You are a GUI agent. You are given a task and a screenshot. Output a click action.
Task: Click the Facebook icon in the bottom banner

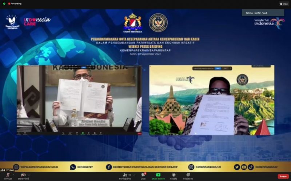109,167
